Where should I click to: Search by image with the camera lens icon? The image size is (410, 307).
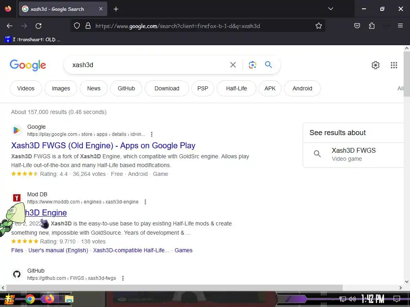pyautogui.click(x=252, y=65)
